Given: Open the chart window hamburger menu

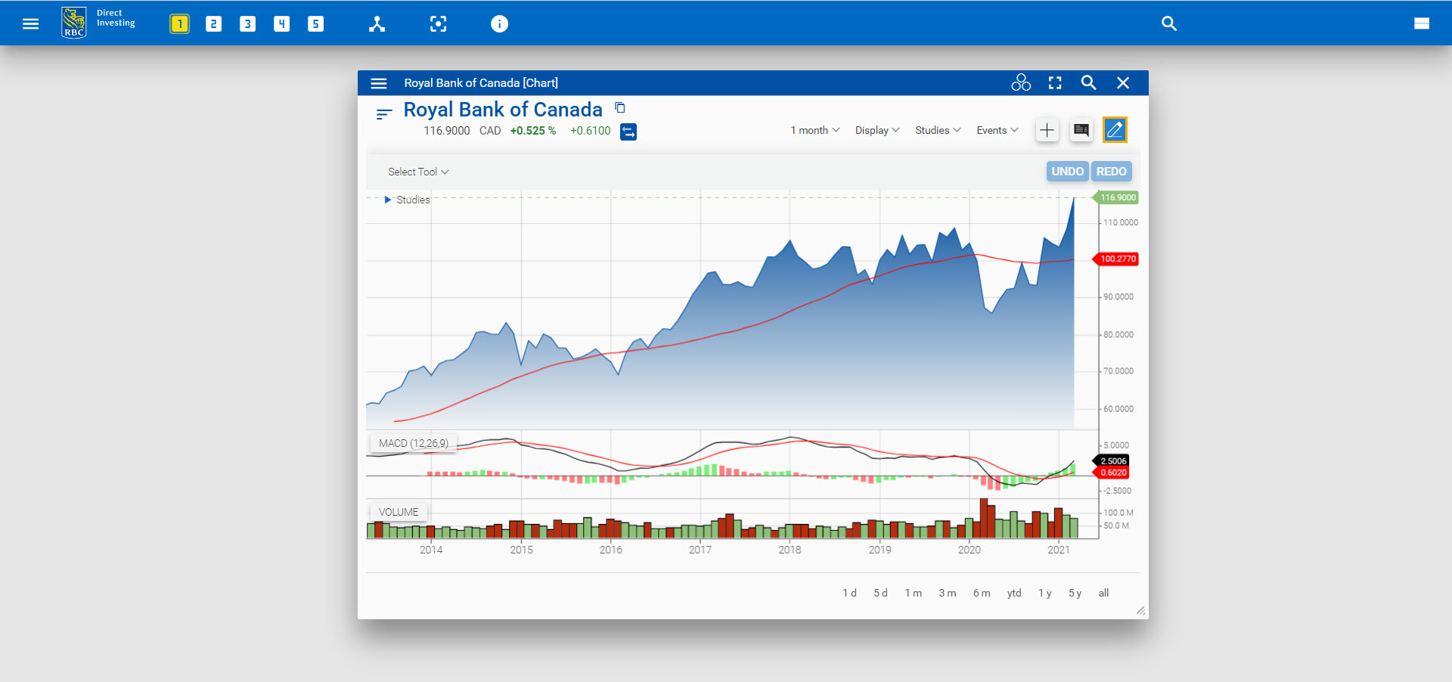Looking at the screenshot, I should coord(379,83).
